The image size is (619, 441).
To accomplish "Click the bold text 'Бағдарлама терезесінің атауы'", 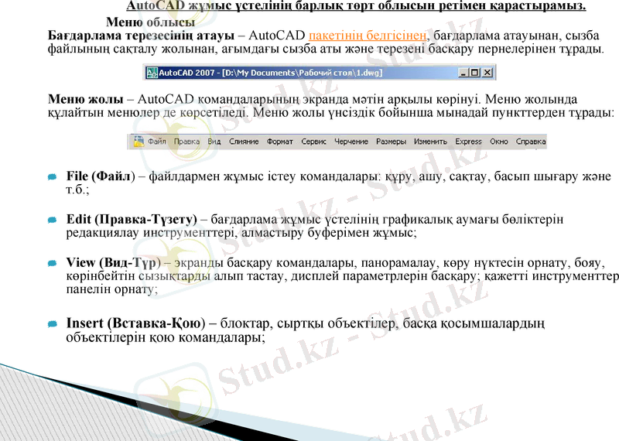I will click(142, 36).
